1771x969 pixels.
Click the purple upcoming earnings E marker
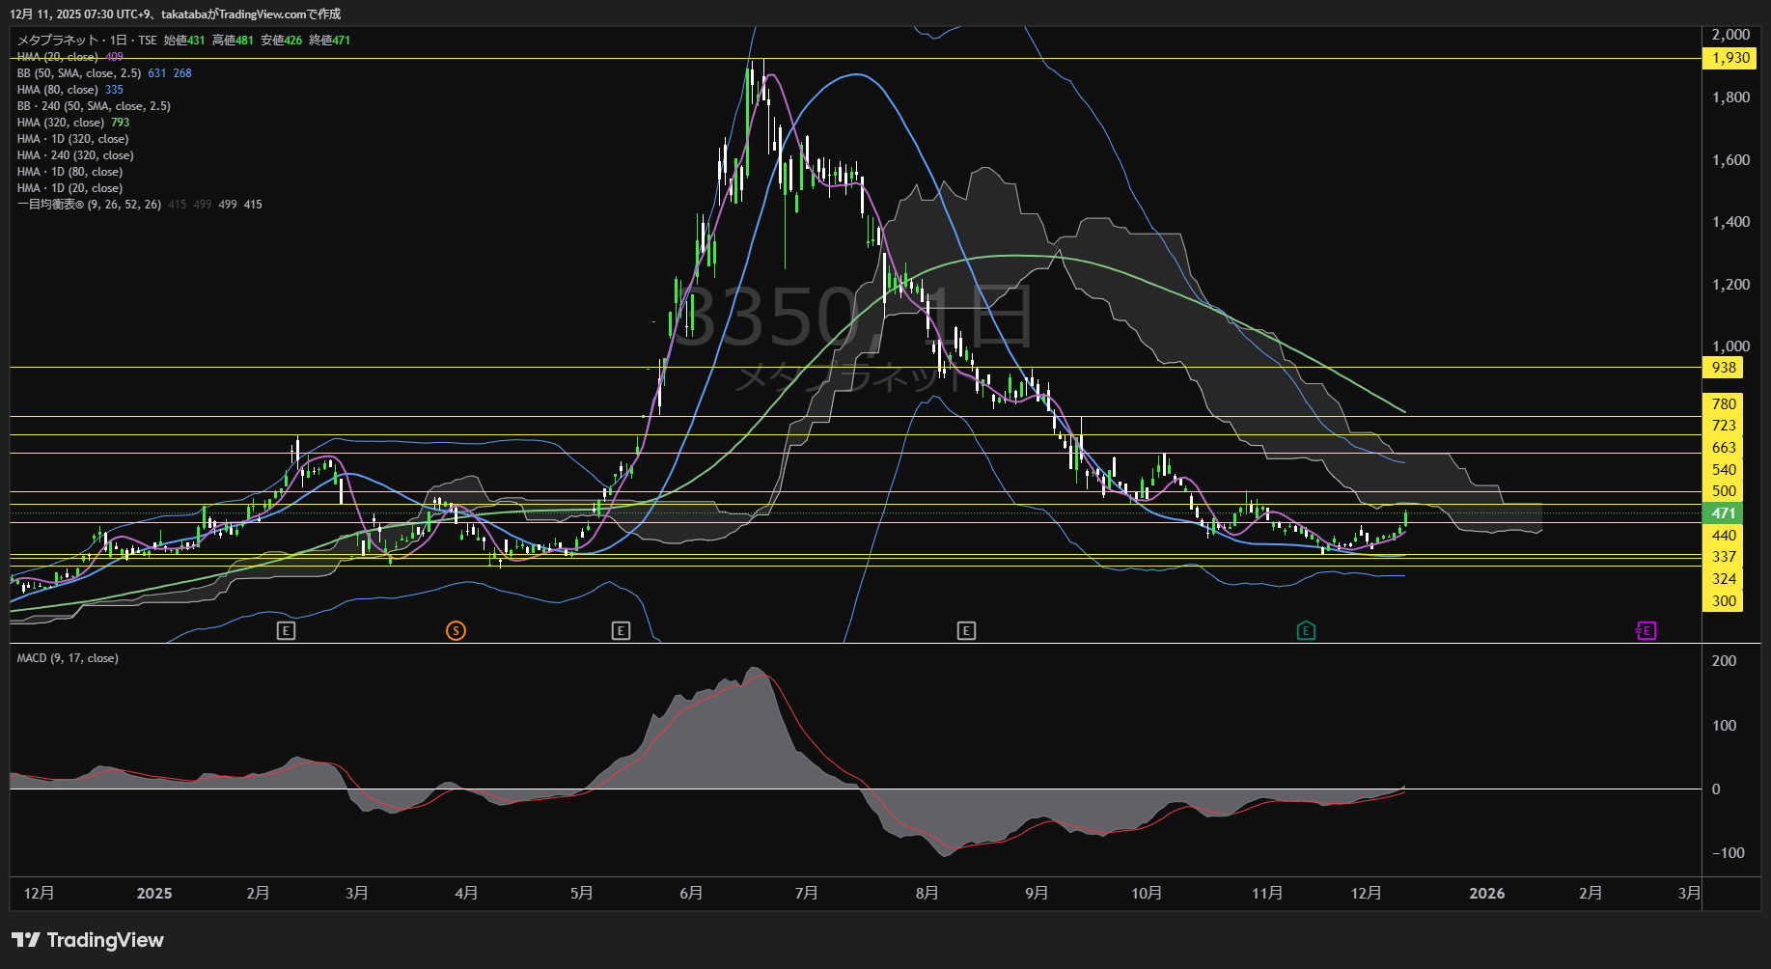click(x=1646, y=631)
